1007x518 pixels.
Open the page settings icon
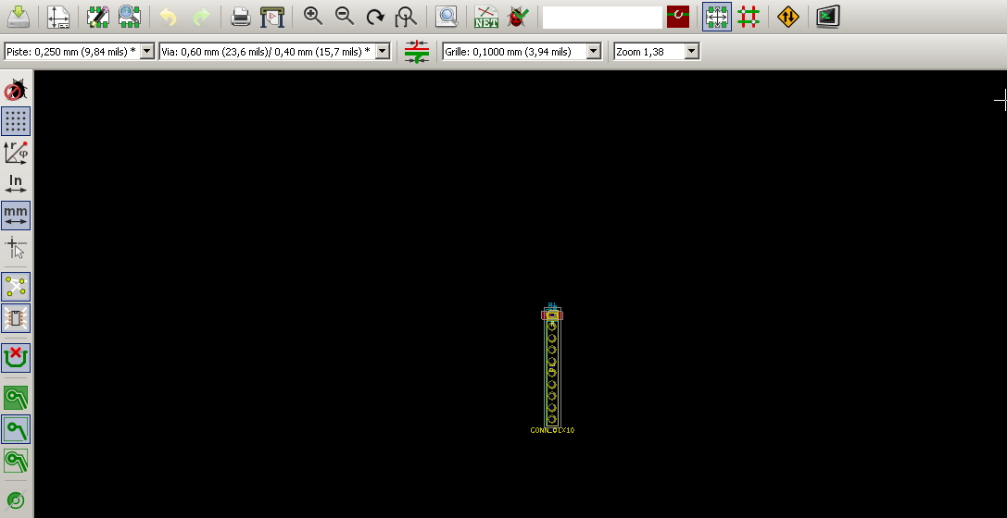pos(58,16)
